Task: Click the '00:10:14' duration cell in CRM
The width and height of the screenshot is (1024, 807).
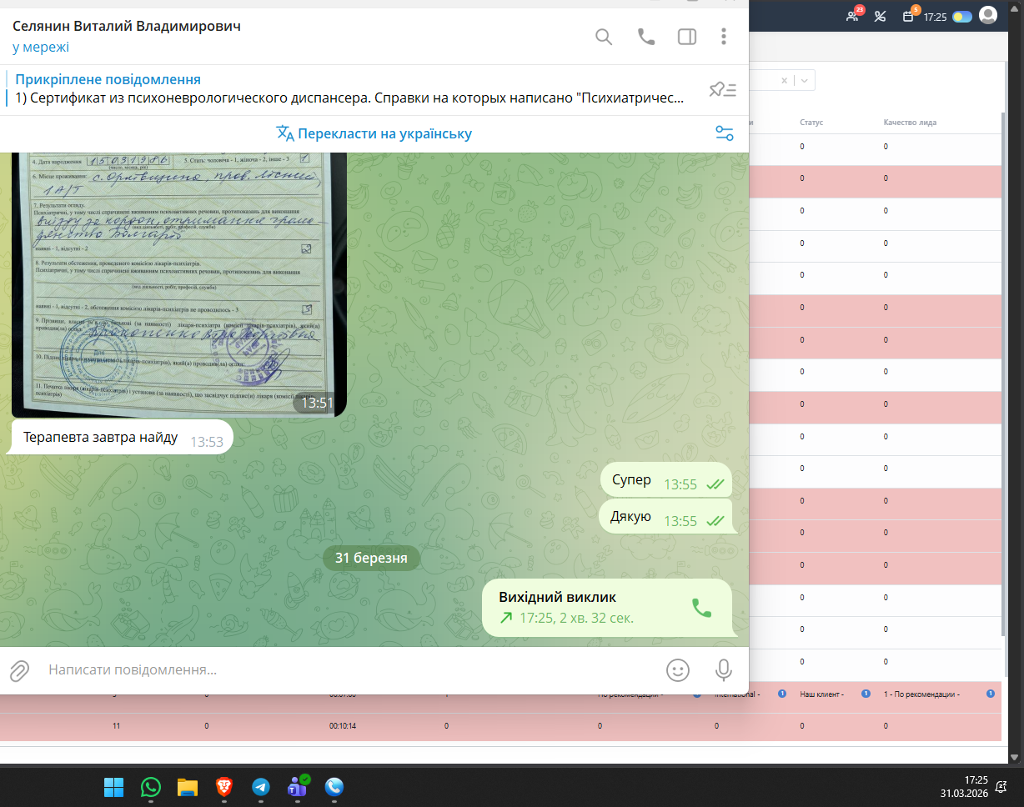Action: coord(343,726)
